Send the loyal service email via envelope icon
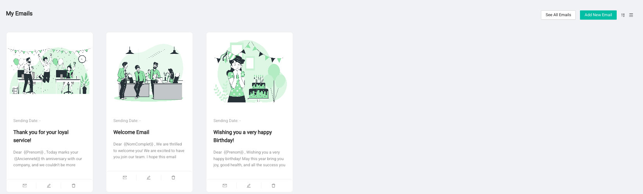The width and height of the screenshot is (643, 194). [25, 186]
